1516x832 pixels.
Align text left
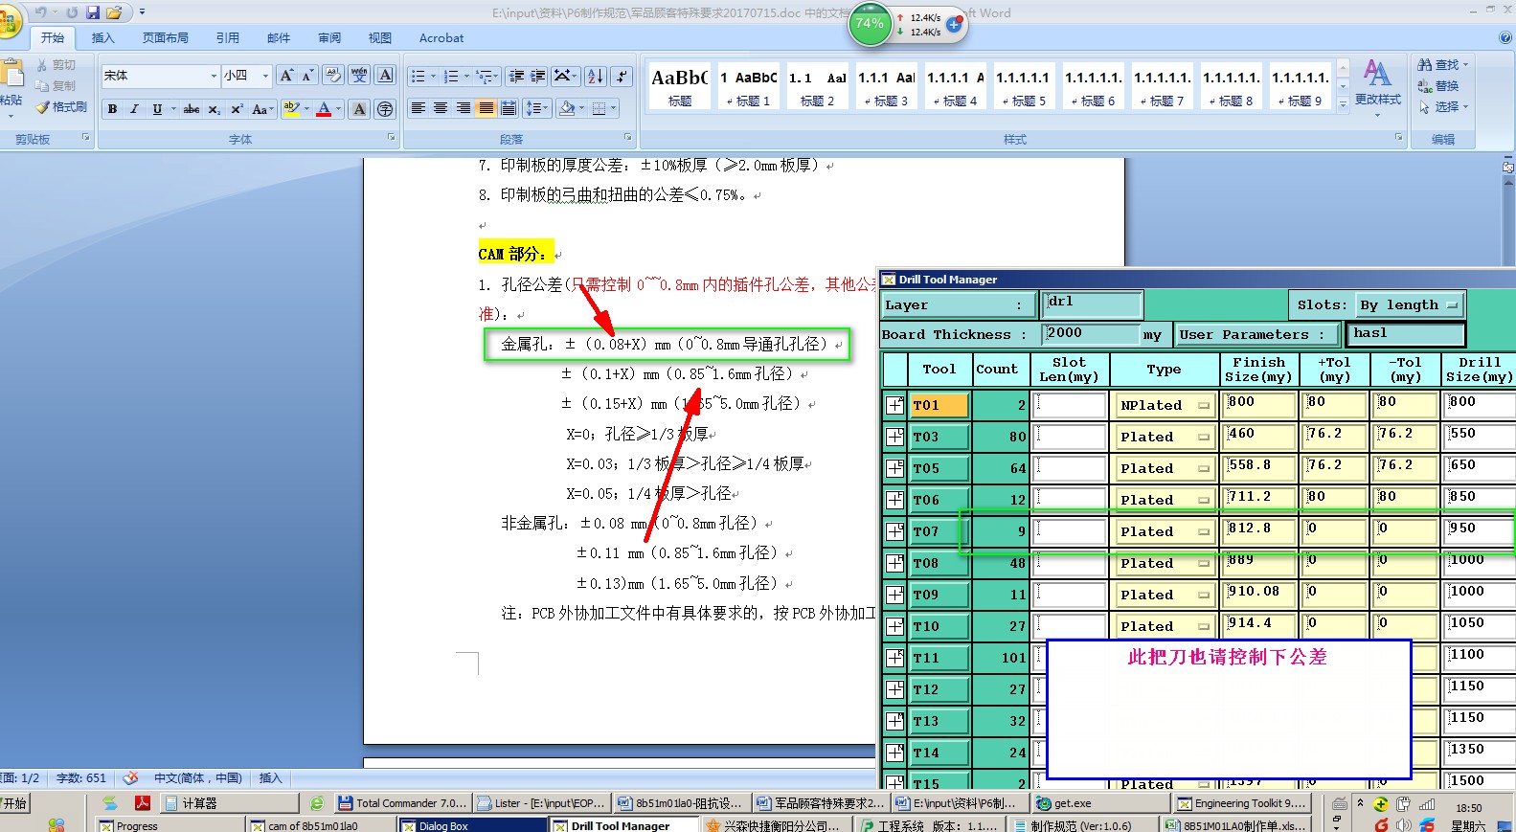pos(419,108)
